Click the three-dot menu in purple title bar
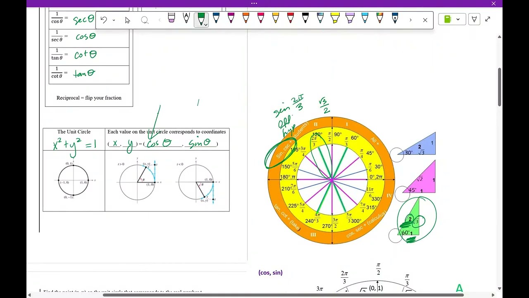 [x=254, y=3]
